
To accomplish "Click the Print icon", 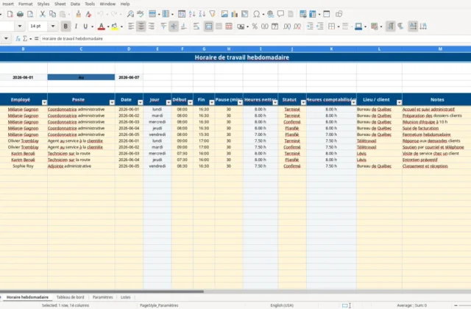I will tap(20, 14).
